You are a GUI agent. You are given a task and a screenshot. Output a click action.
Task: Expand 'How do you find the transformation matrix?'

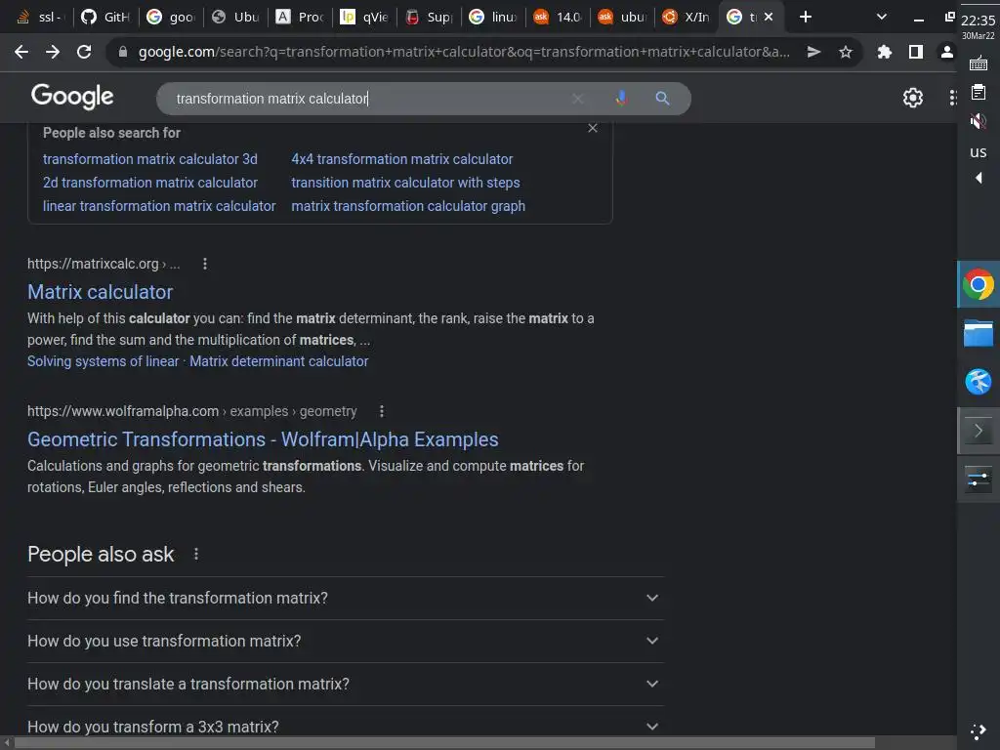pyautogui.click(x=346, y=599)
